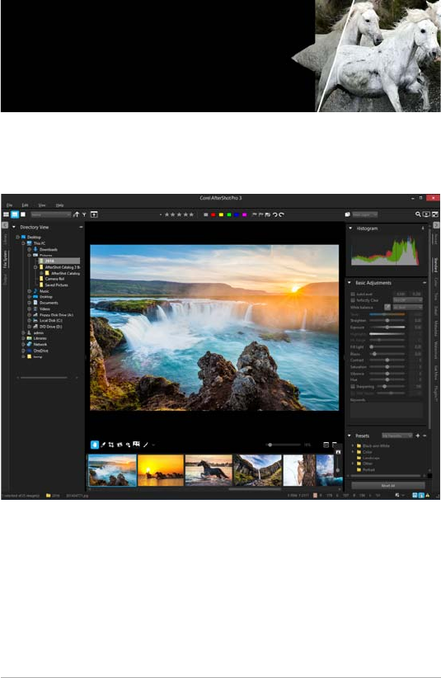Start slideshow icon next to search
441x678 pixels.
[426, 214]
